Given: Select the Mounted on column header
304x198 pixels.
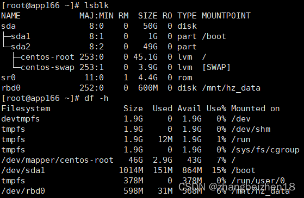Looking at the screenshot, I should coord(256,108).
